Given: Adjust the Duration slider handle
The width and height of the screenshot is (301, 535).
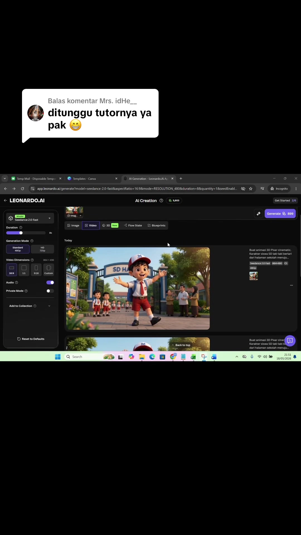Looking at the screenshot, I should [x=21, y=233].
